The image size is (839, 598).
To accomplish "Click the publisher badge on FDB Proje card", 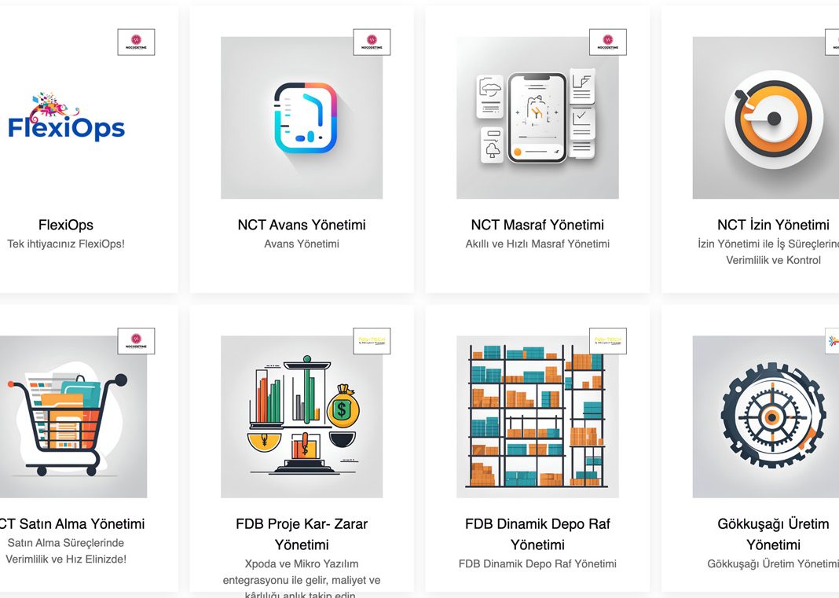I will coord(372,341).
